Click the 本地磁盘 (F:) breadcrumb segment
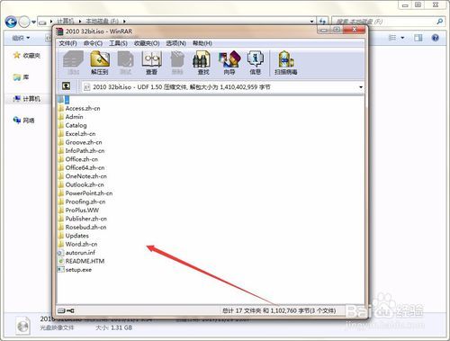Image resolution: width=450 pixels, height=341 pixels. (x=102, y=22)
